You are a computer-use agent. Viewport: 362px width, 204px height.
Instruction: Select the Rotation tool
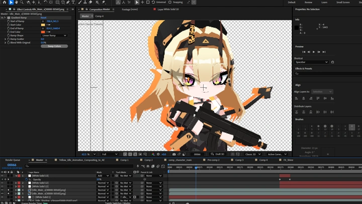45,3
